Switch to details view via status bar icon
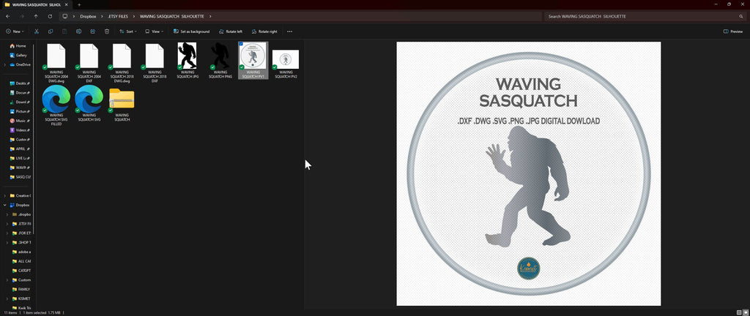This screenshot has height=316, width=750. point(739,312)
